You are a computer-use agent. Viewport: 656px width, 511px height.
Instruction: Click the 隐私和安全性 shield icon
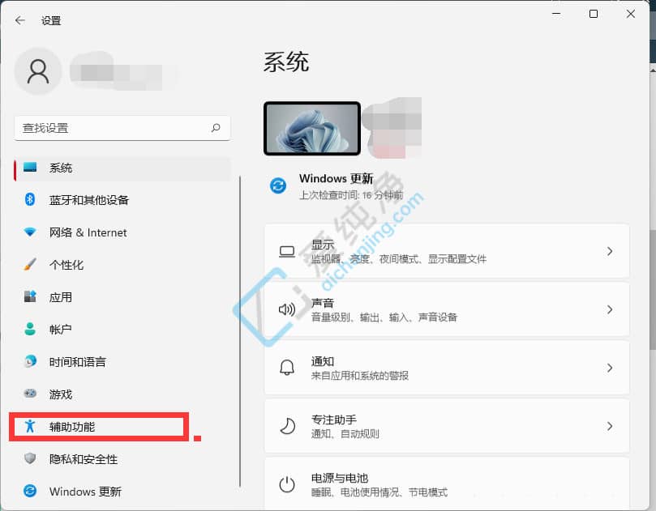30,458
